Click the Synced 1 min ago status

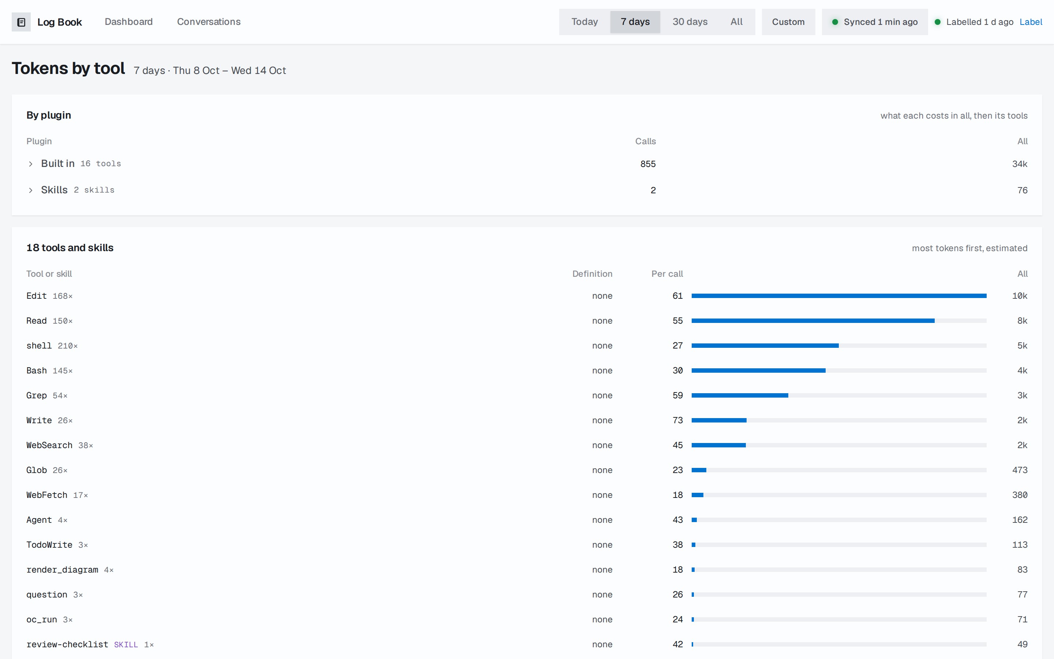(875, 22)
